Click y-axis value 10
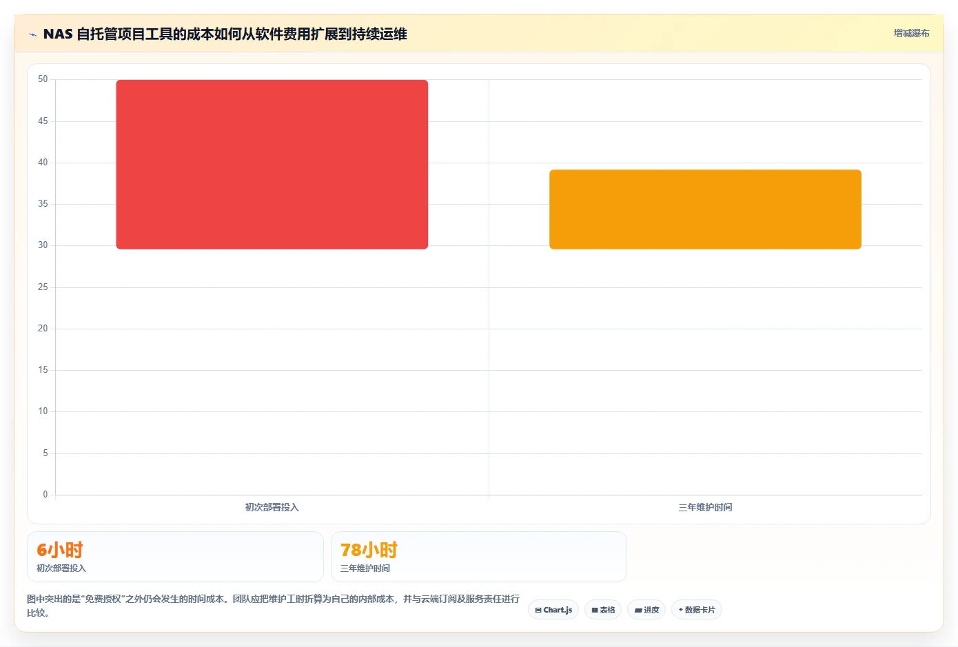 coord(43,411)
